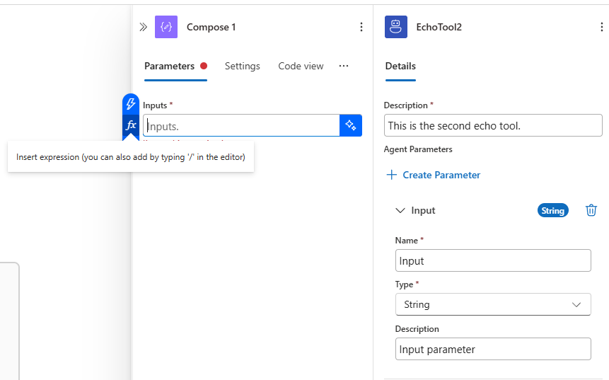This screenshot has height=380, width=609.
Task: Open the Type dropdown showing String
Action: (492, 304)
